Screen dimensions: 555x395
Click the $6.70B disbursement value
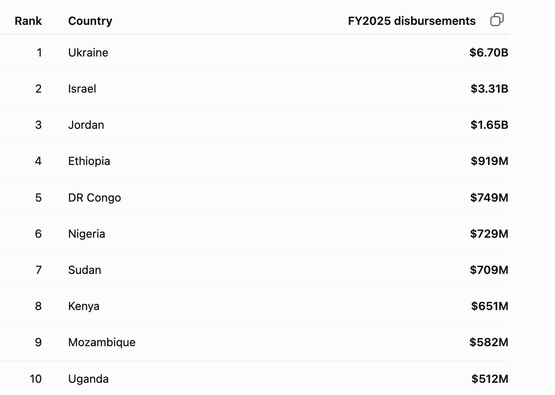489,52
